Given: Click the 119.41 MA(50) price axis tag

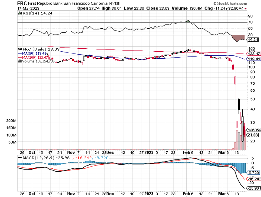Looking at the screenshot, I should (254, 59).
